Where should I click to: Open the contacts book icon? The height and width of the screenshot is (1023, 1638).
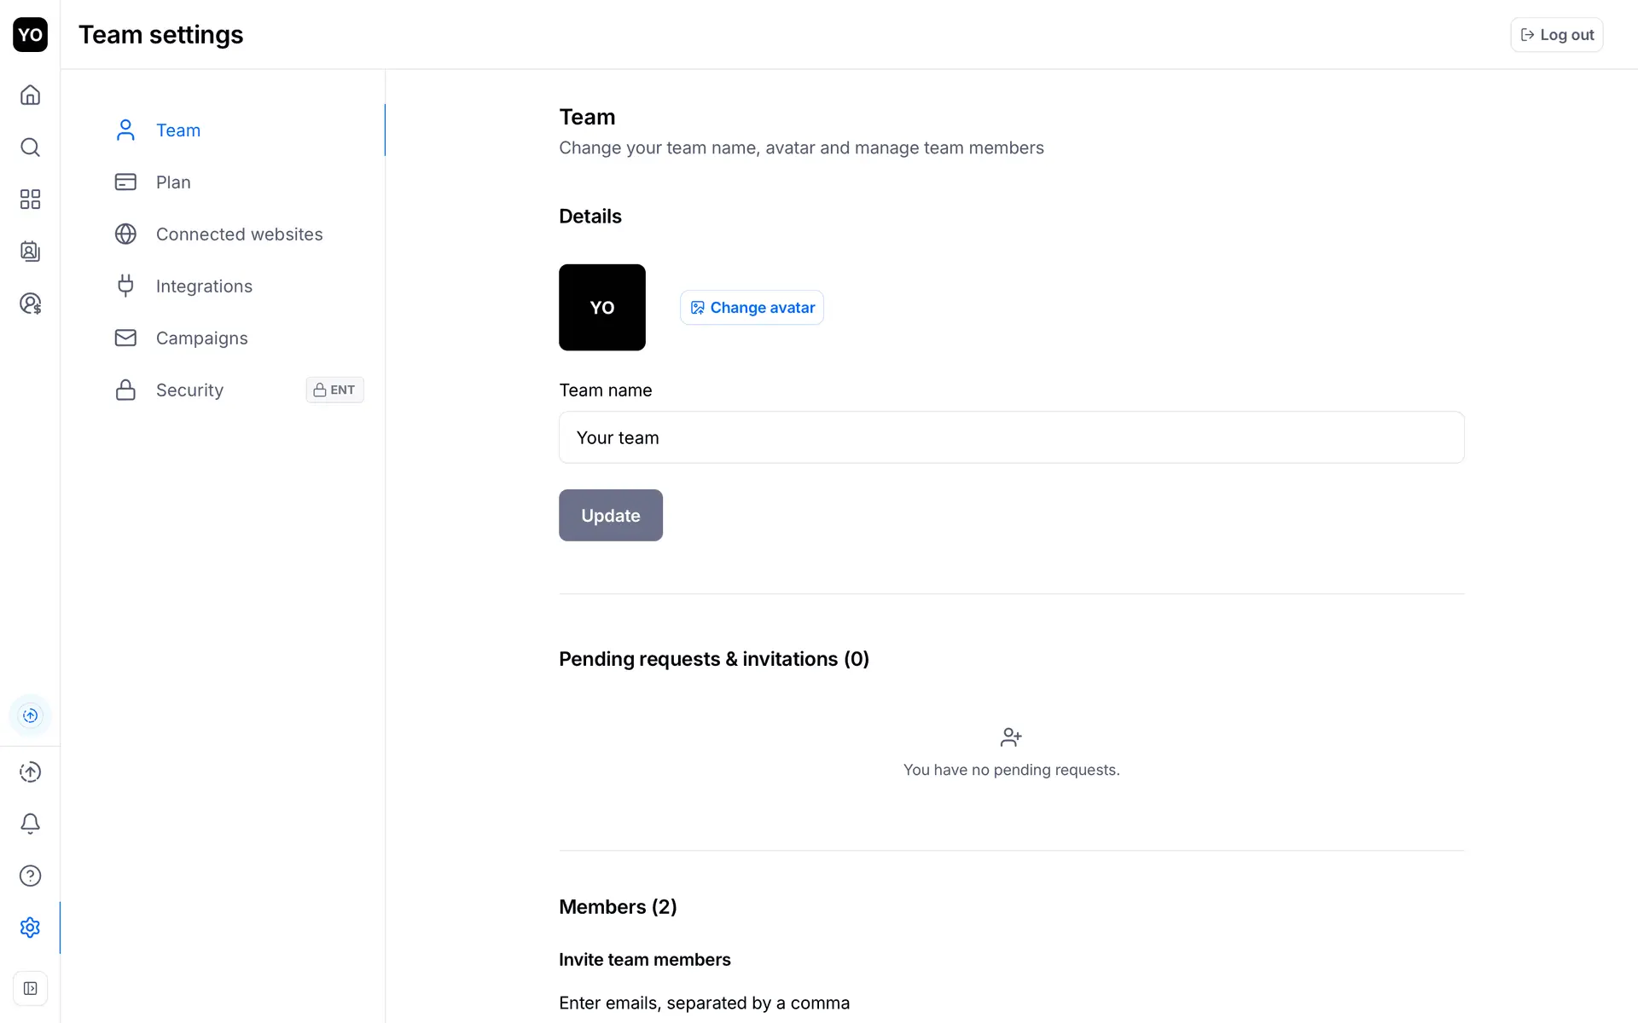coord(30,251)
